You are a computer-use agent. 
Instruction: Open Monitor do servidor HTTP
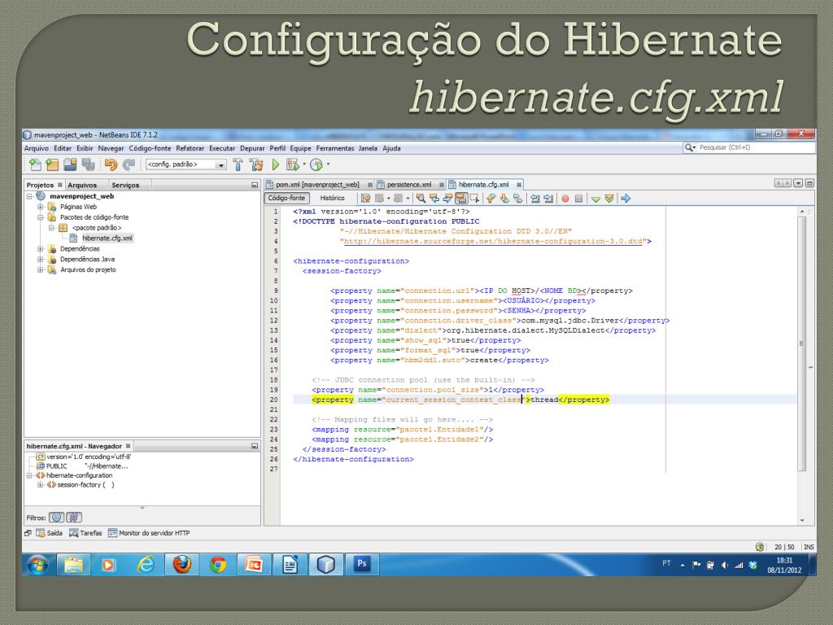(149, 533)
